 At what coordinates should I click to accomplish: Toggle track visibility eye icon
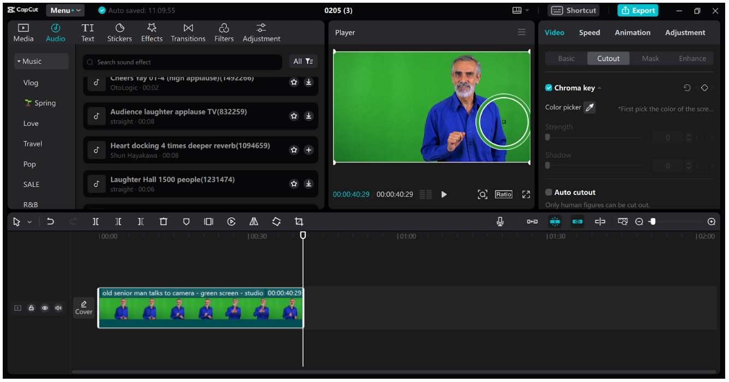pos(45,308)
